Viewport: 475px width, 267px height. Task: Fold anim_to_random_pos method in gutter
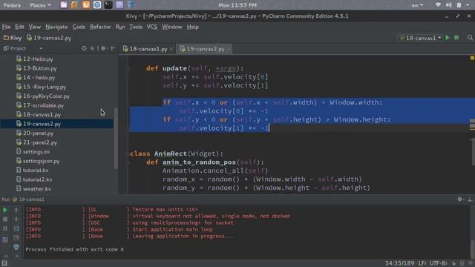(128, 162)
